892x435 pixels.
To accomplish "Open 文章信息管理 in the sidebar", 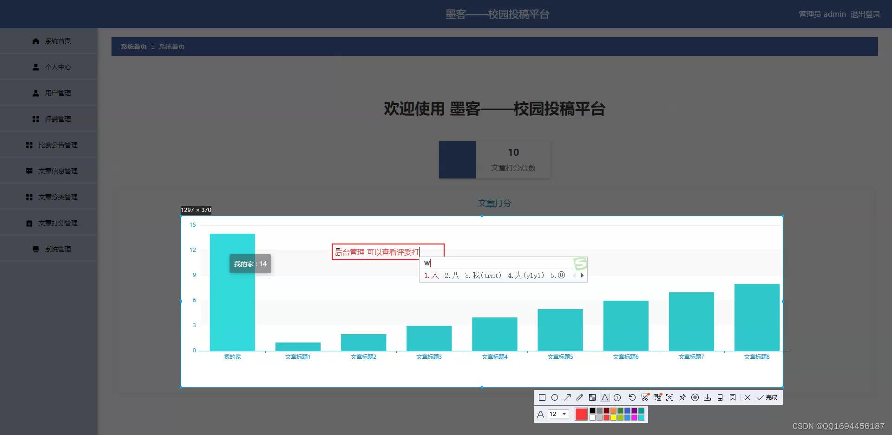I will [x=49, y=171].
